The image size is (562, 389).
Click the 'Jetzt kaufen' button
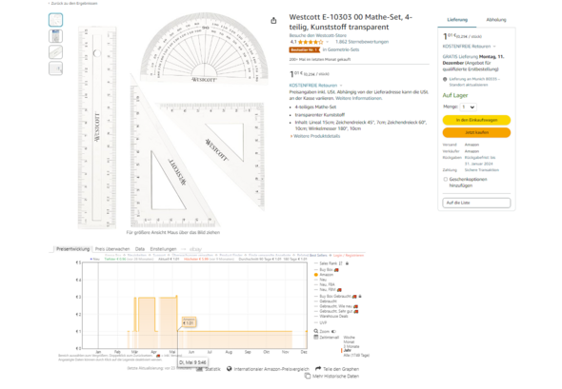[476, 132]
